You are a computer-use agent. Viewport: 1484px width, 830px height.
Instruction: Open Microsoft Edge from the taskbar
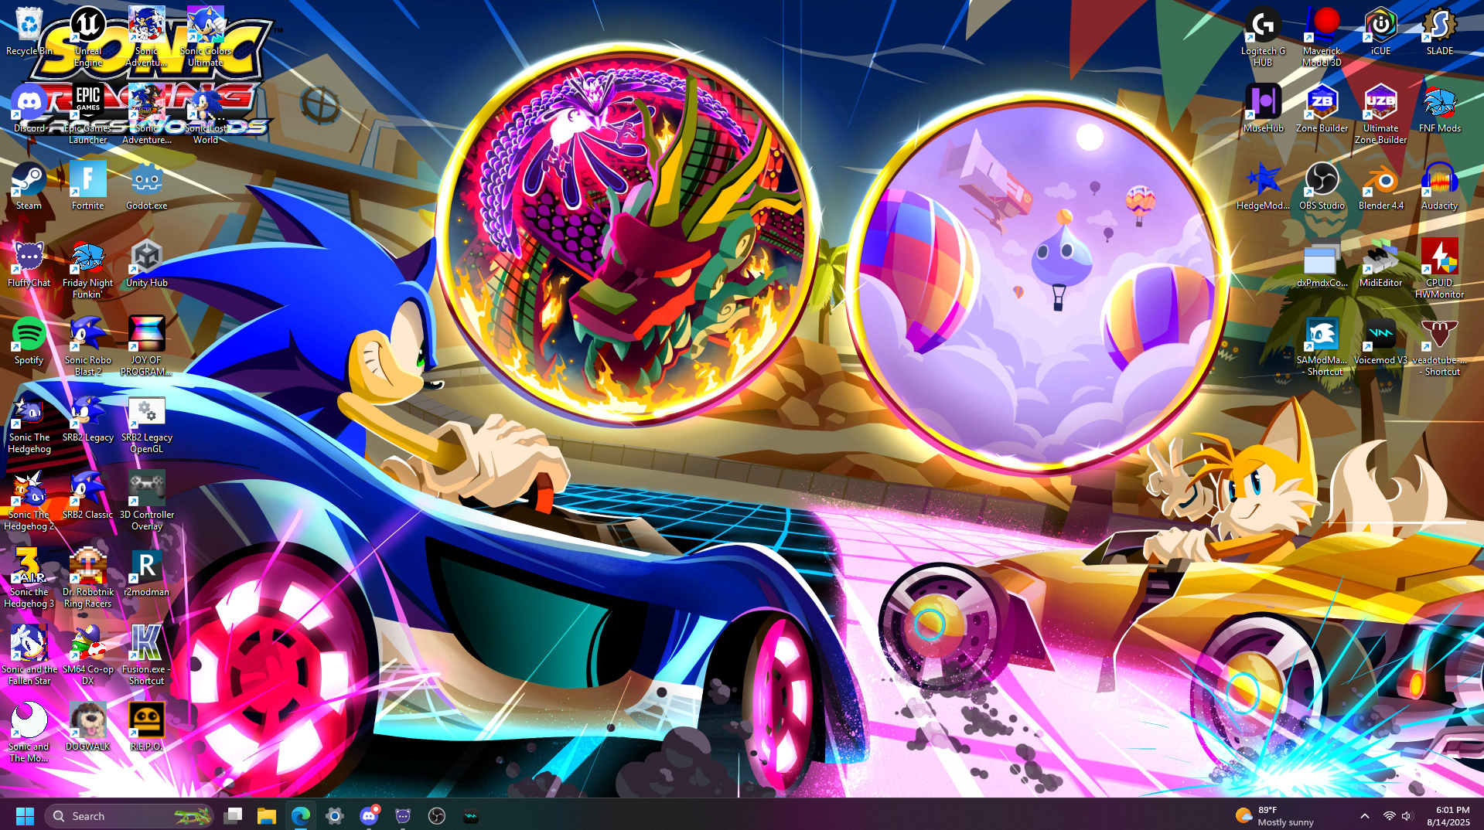301,816
